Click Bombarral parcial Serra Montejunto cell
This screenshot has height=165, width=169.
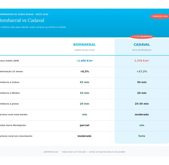point(84,125)
